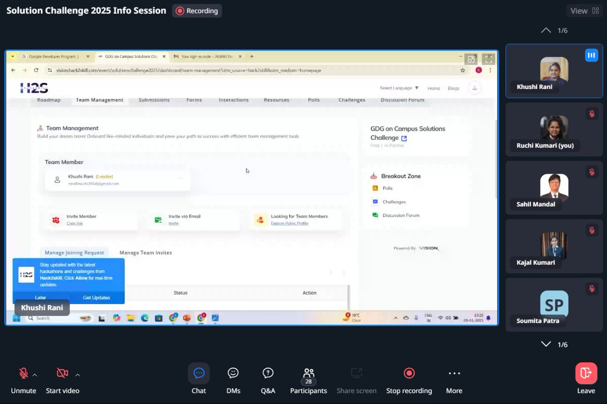Open the Q&A panel
Screen dimensions: 607x404
pyautogui.click(x=268, y=379)
